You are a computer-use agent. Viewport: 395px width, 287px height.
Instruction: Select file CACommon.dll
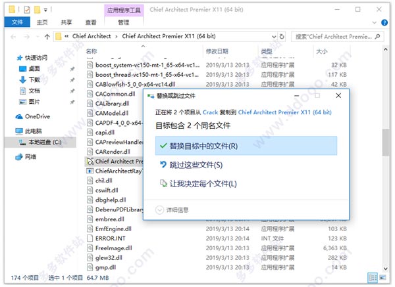click(115, 94)
